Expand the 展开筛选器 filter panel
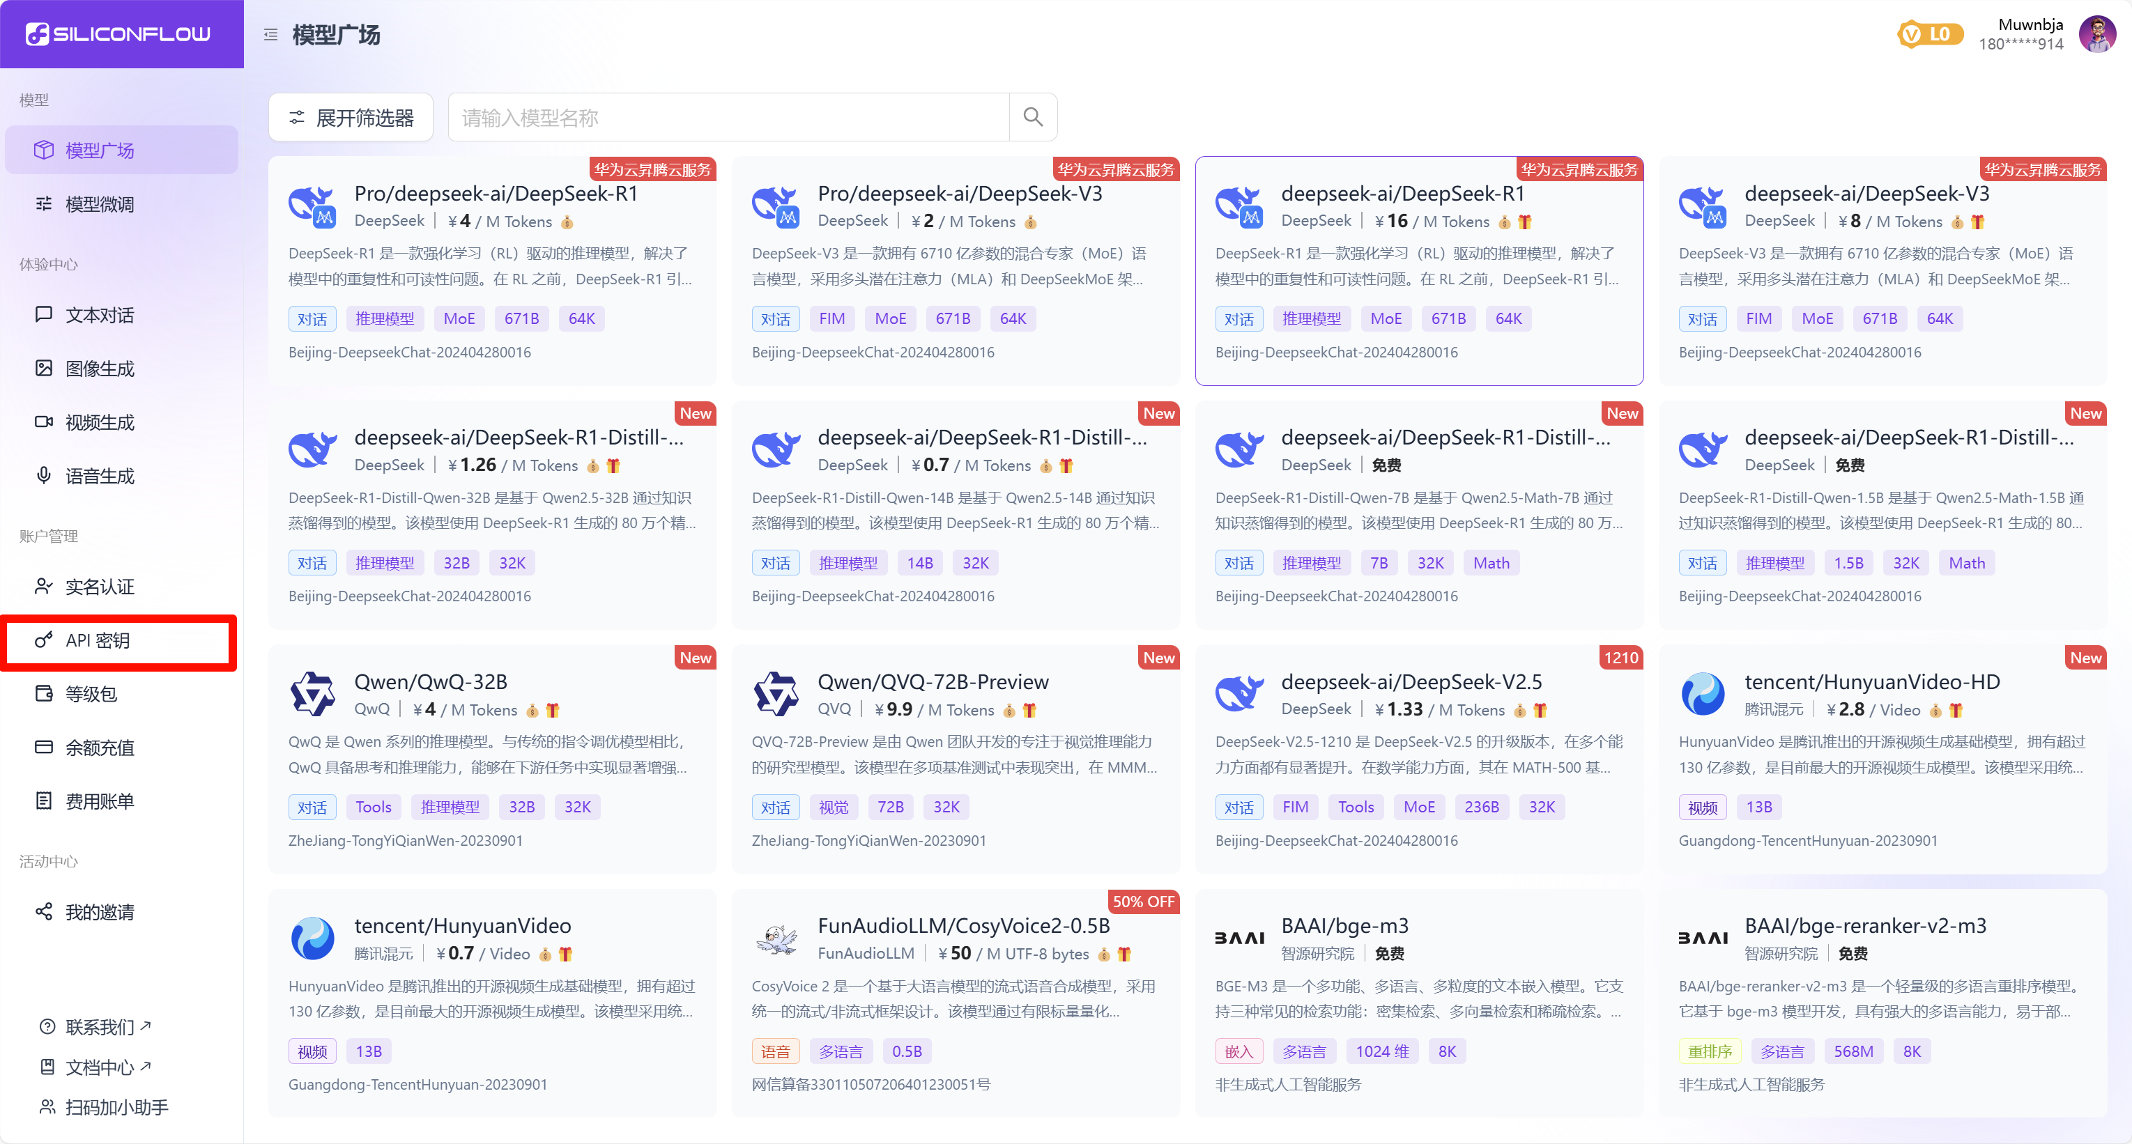 (x=351, y=118)
